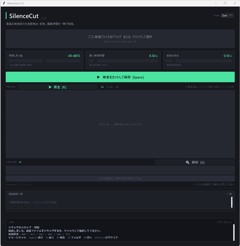Click the empty preview video area
Viewport: 240px width, 246px height.
[x=120, y=124]
